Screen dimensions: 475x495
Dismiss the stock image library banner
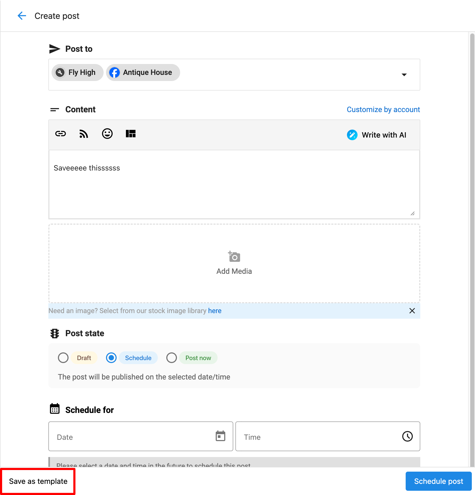(412, 311)
